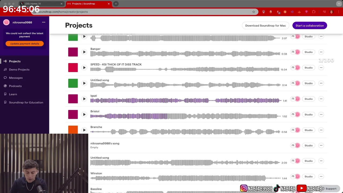Click the green Untitled song cover
Viewport: 343px width, 193px height.
click(x=73, y=83)
